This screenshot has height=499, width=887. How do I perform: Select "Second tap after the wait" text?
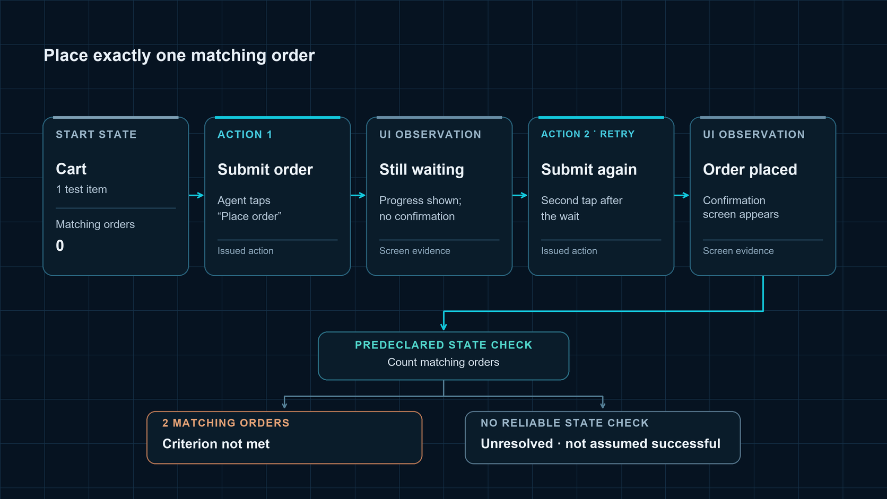coord(582,208)
